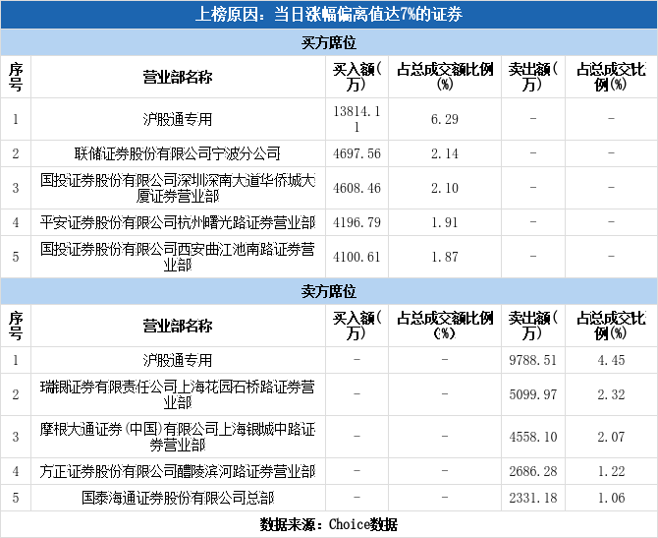Select the percentage value 1.87

click(445, 257)
